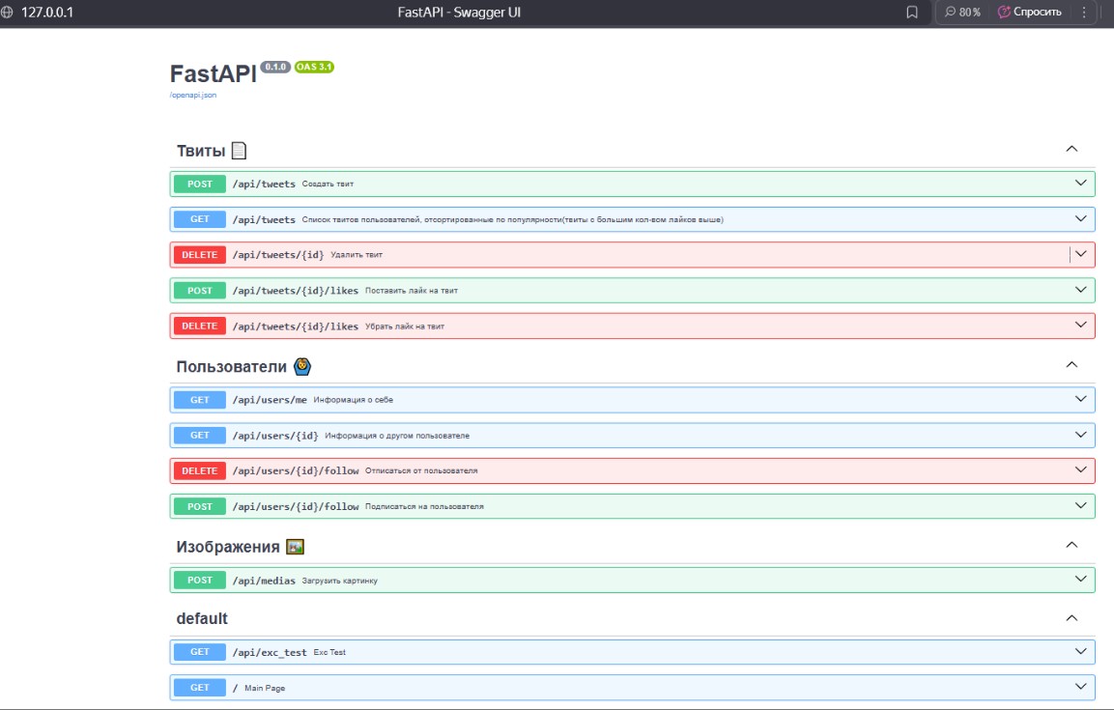The height and width of the screenshot is (710, 1114).
Task: Expand DELETE /api/tweets/{id} chevron
Action: coord(1080,254)
